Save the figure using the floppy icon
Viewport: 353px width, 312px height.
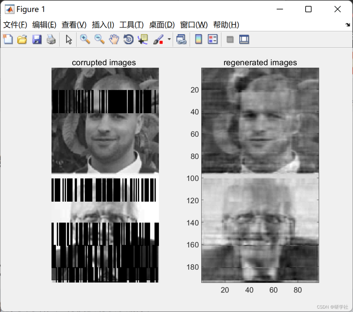coord(37,39)
